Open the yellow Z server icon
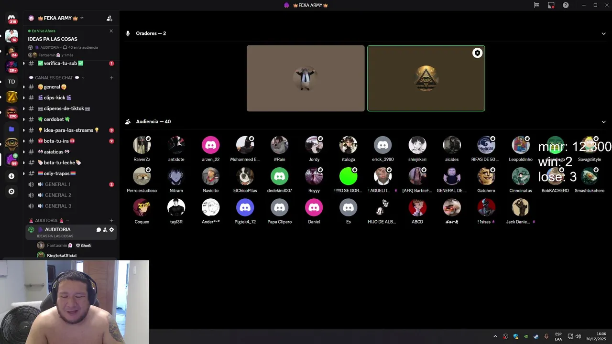Image resolution: width=612 pixels, height=344 pixels. (x=11, y=97)
